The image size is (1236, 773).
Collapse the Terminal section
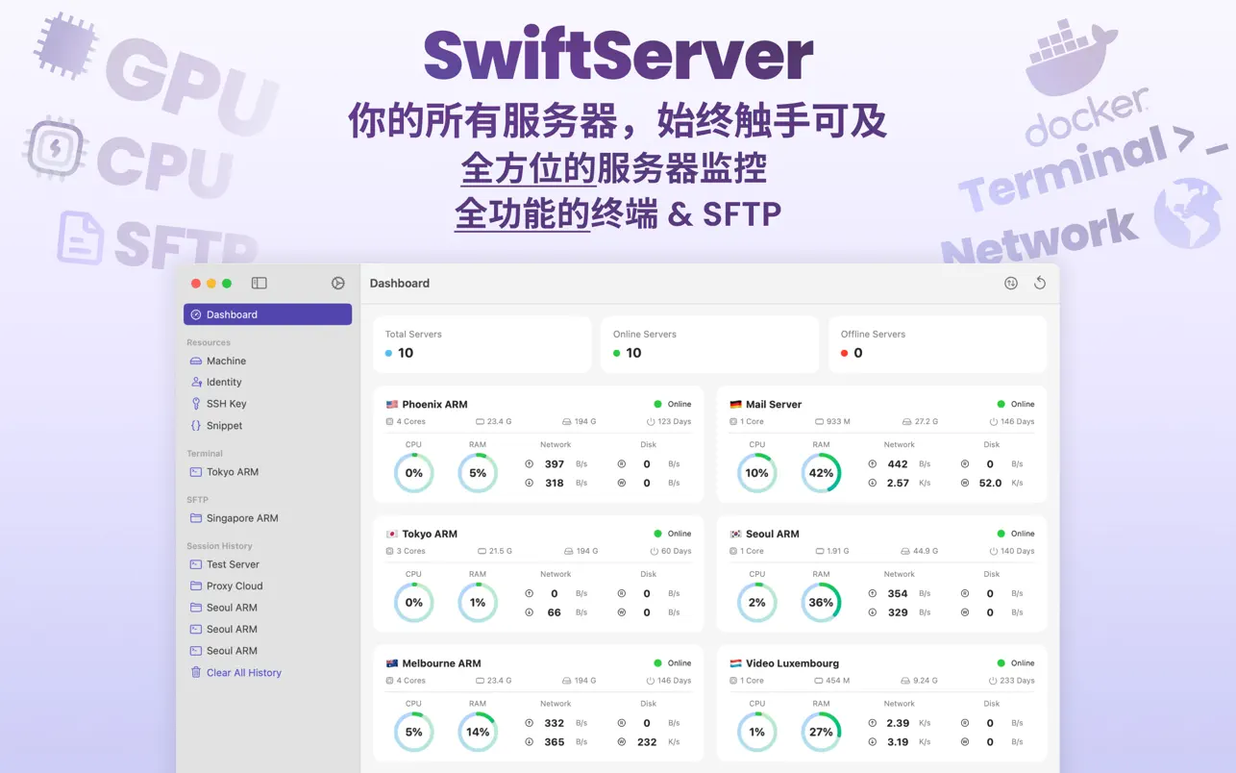(x=204, y=453)
